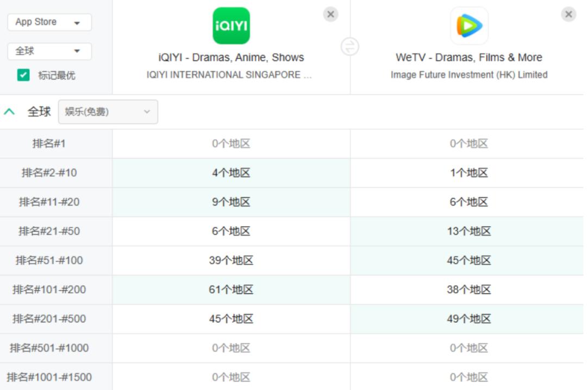587x390 pixels.
Task: Click WeTV's 6个地区 in 排名#11-#20 row
Action: [469, 202]
